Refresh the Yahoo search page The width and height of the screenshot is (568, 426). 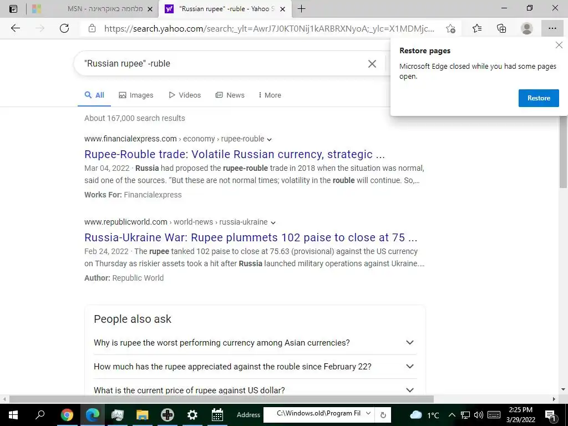click(x=64, y=28)
